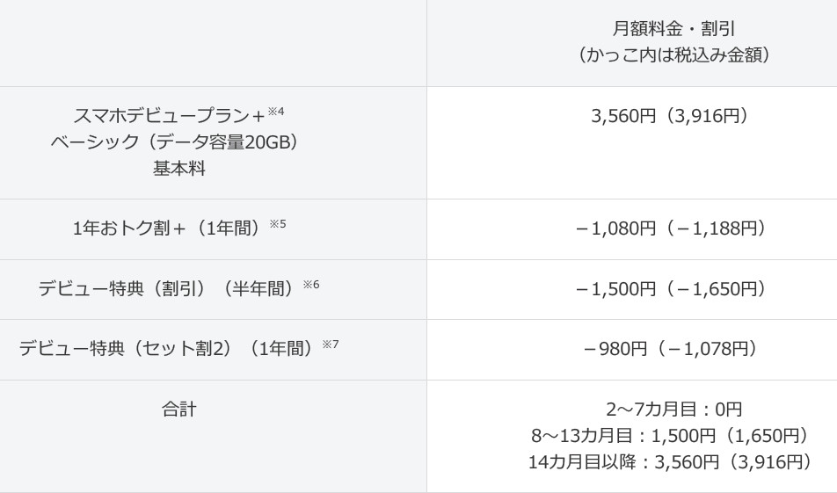
Task: Click the 月額料金・割引 column header
Action: 674,30
